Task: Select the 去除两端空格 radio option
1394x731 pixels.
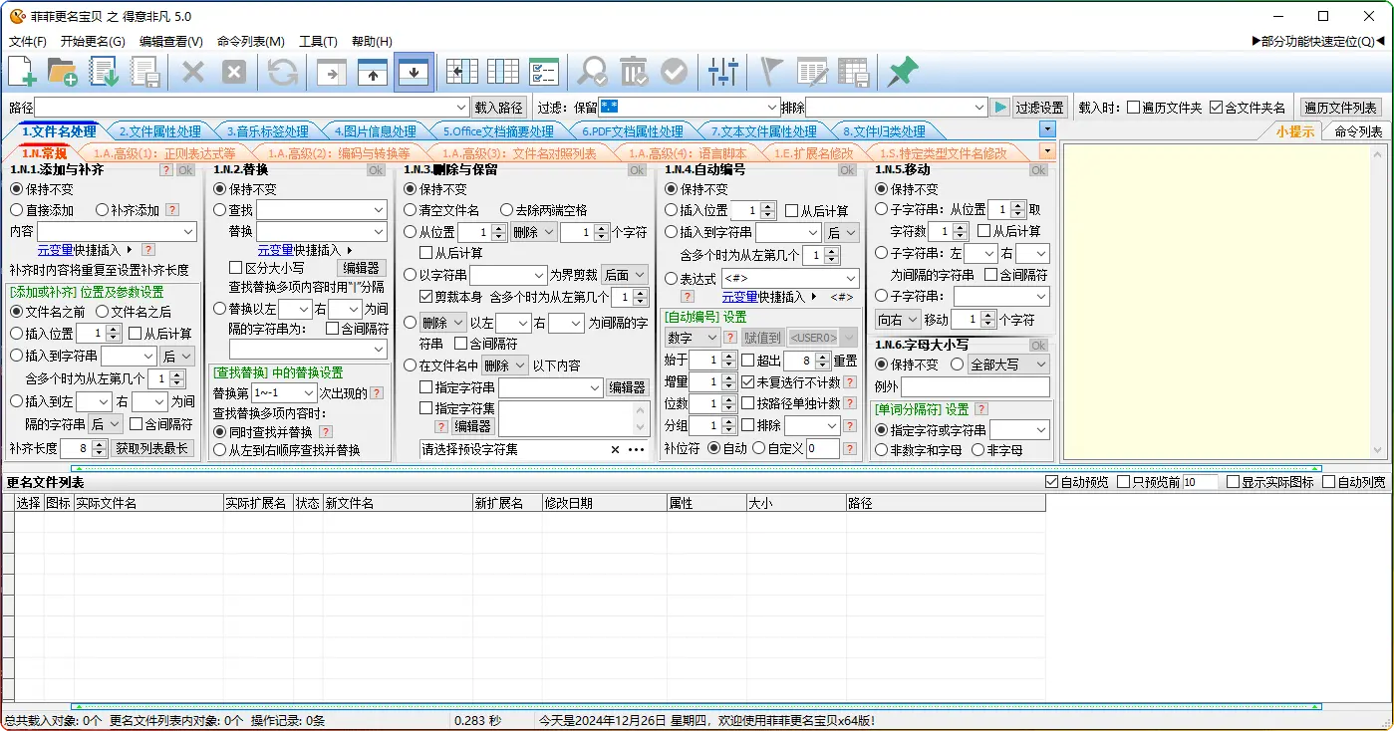Action: (507, 210)
